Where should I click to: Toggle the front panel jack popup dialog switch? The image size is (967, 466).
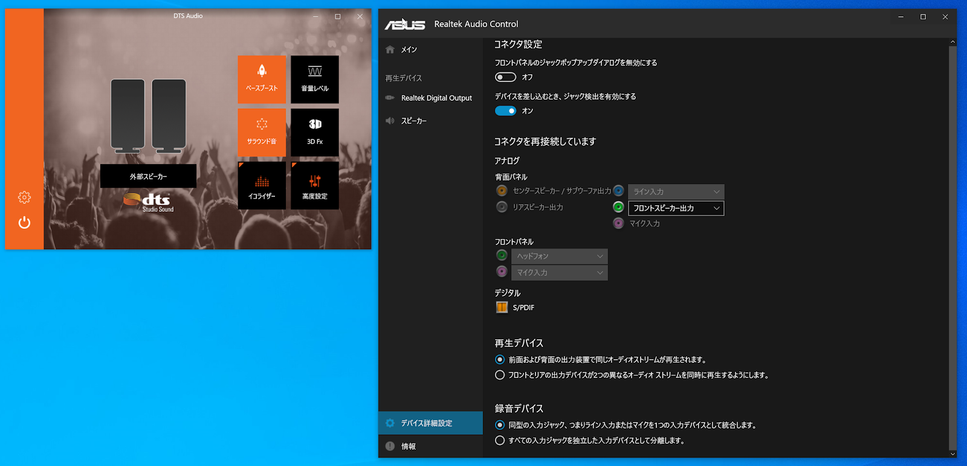click(x=505, y=77)
